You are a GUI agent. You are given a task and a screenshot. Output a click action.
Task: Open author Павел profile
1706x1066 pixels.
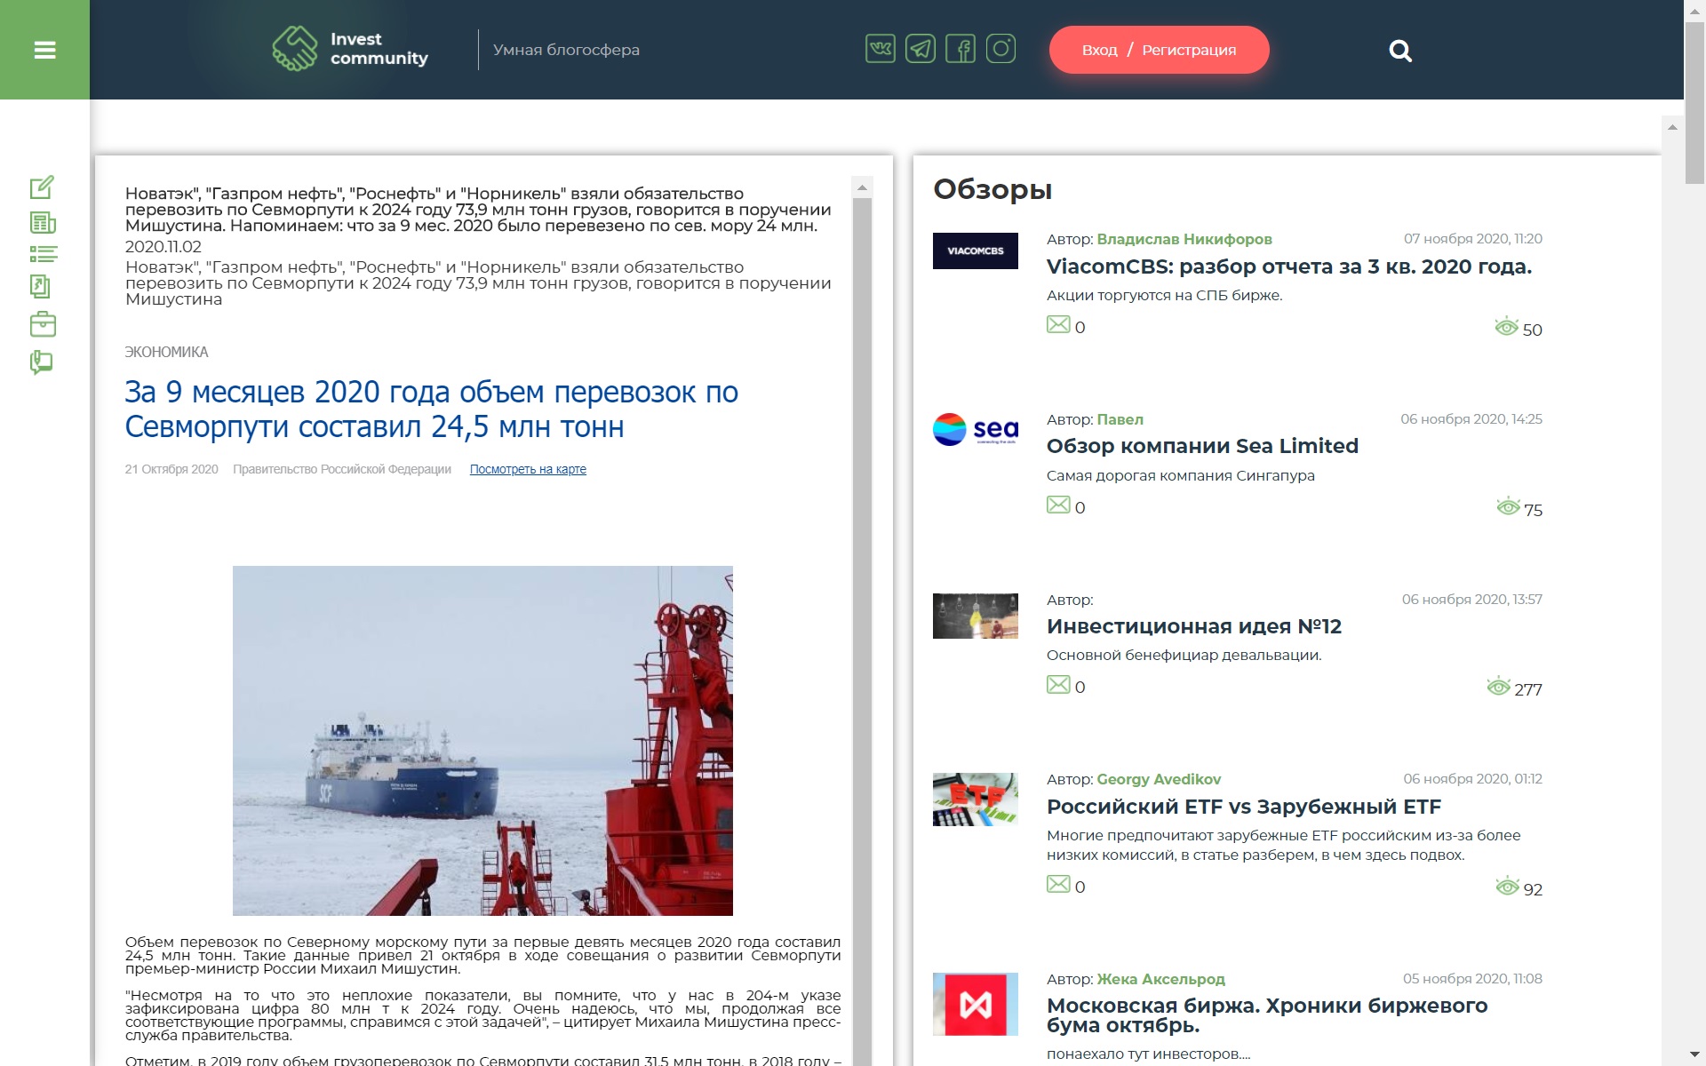(x=1120, y=419)
